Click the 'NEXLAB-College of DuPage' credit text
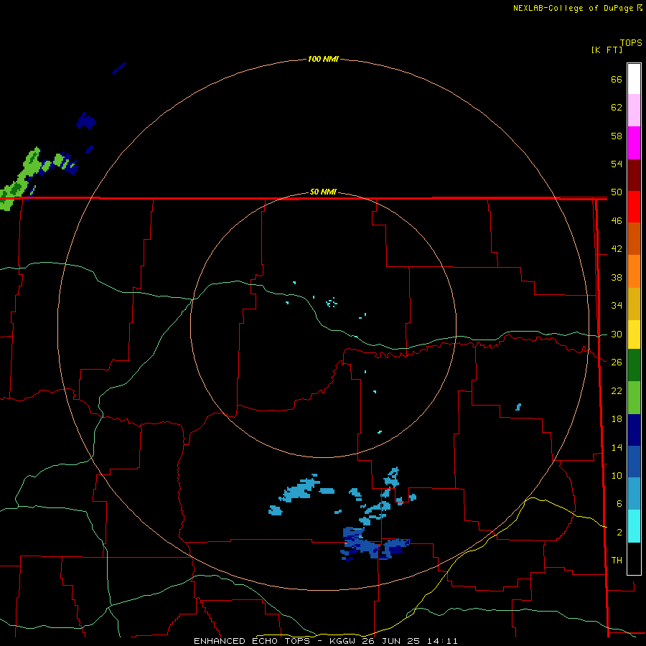Viewport: 646px width, 646px height. point(573,8)
